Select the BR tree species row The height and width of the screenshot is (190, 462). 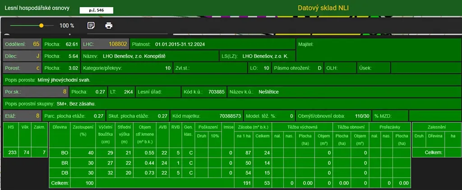click(65, 163)
